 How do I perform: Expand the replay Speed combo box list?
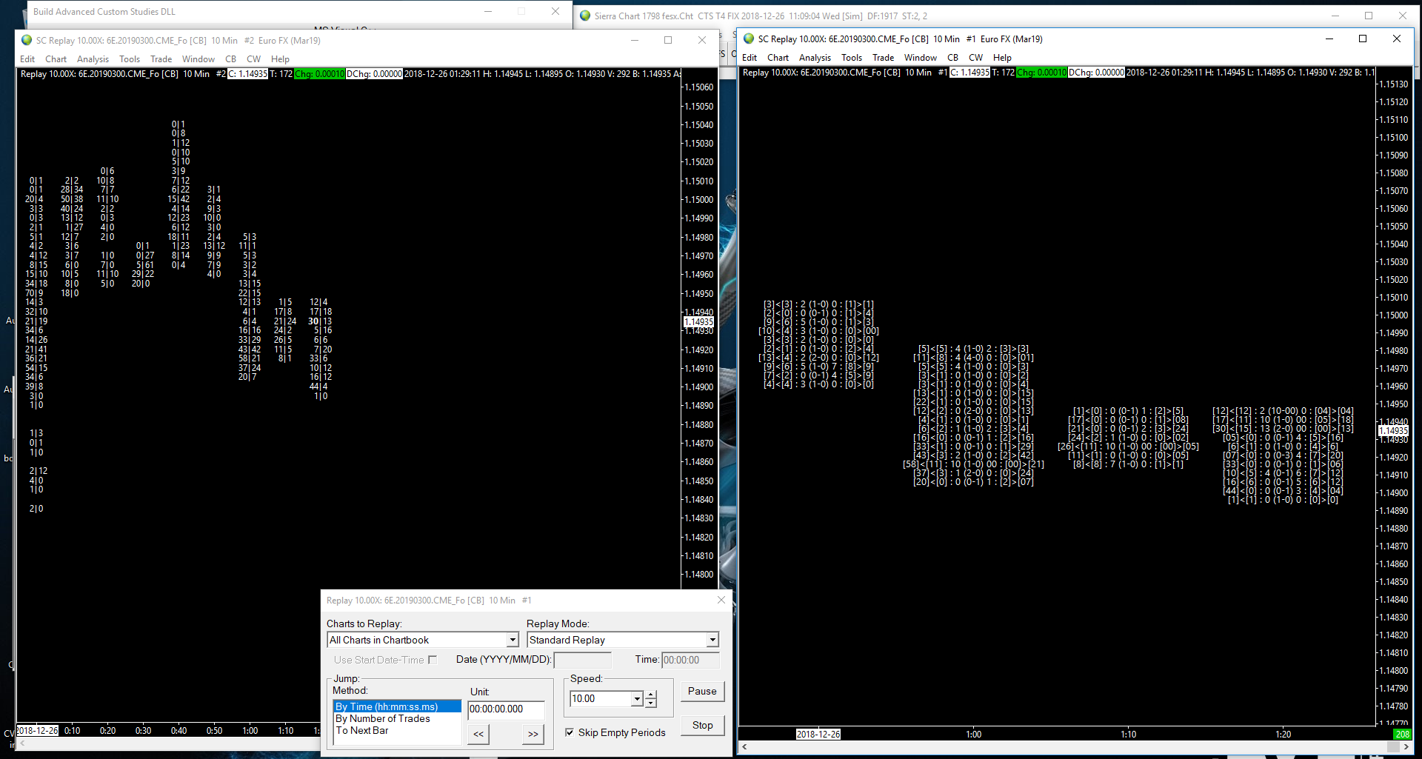point(637,699)
